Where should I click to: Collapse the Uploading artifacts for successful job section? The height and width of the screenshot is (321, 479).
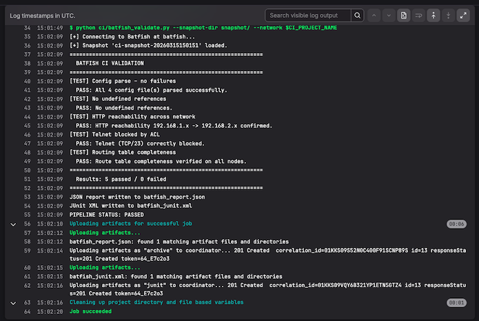tap(13, 224)
